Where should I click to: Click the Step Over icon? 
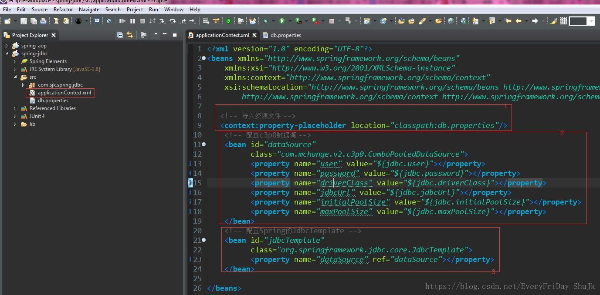click(173, 21)
